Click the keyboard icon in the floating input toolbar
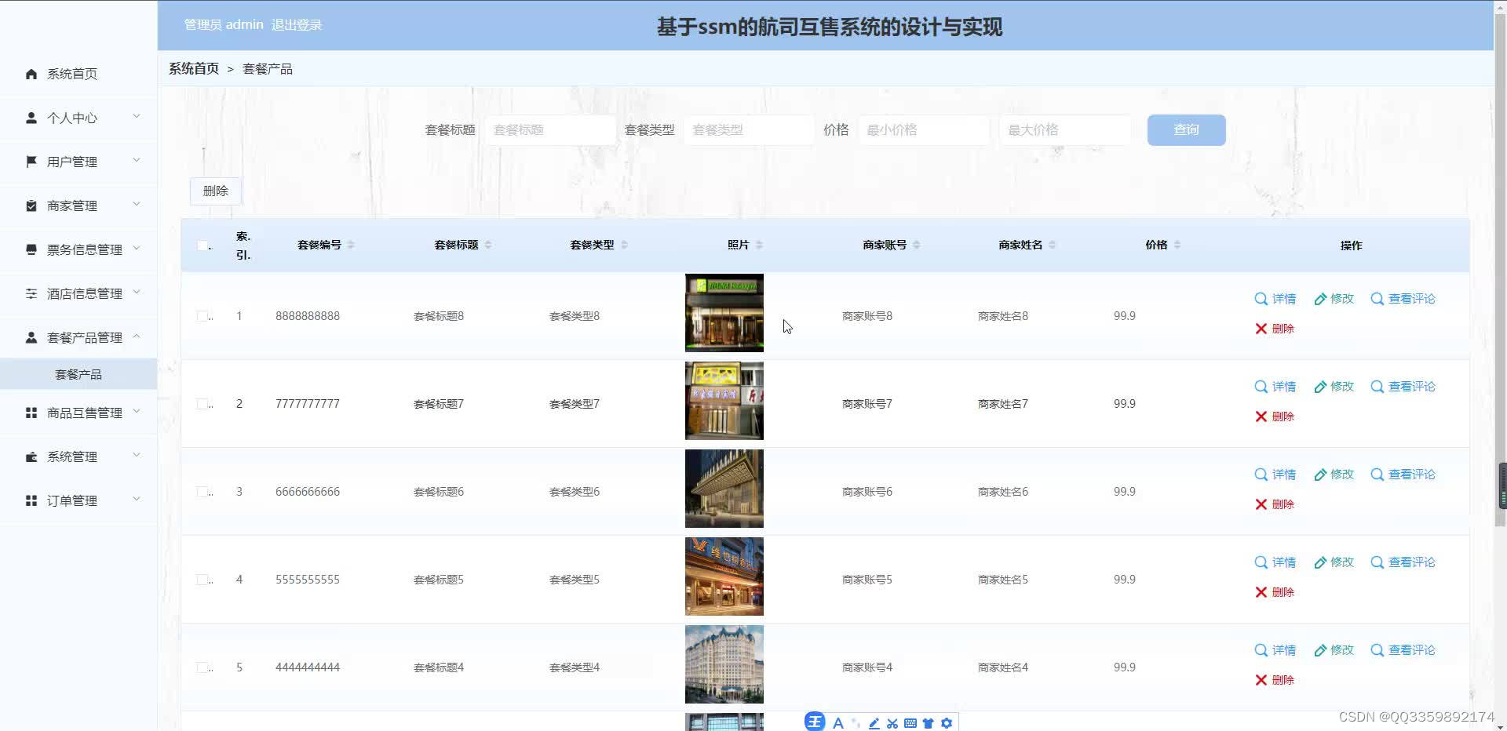This screenshot has height=731, width=1507. coord(910,723)
